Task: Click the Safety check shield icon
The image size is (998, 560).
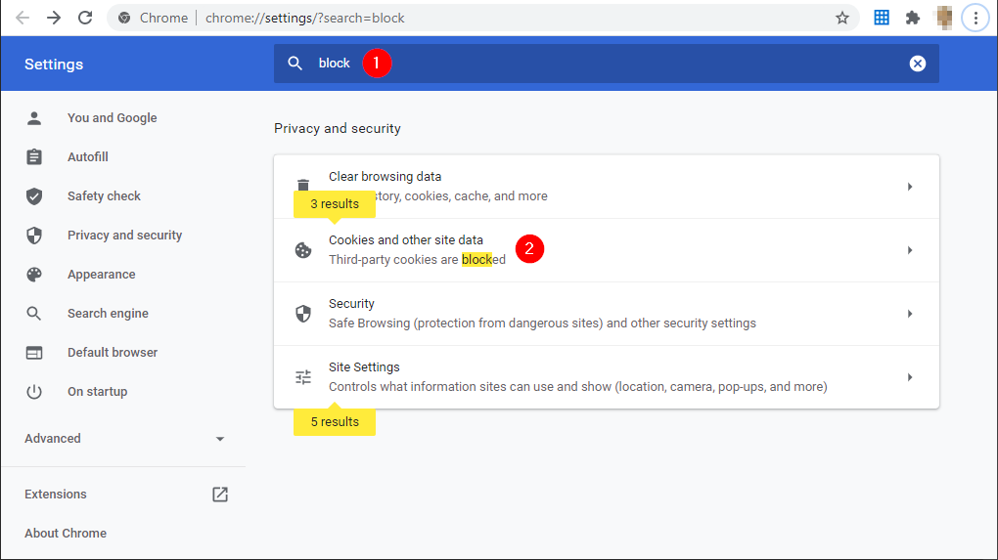Action: pos(34,196)
